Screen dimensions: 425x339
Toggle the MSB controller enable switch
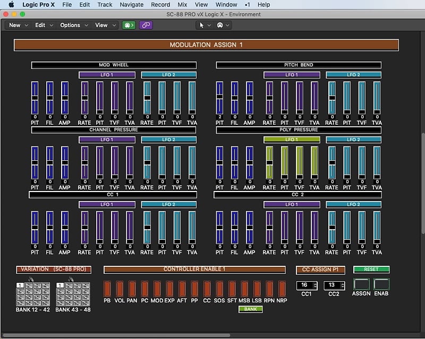tap(244, 289)
